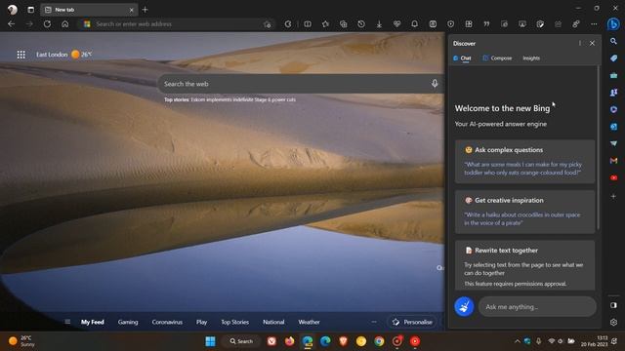Open a new browser tab

coord(146,10)
